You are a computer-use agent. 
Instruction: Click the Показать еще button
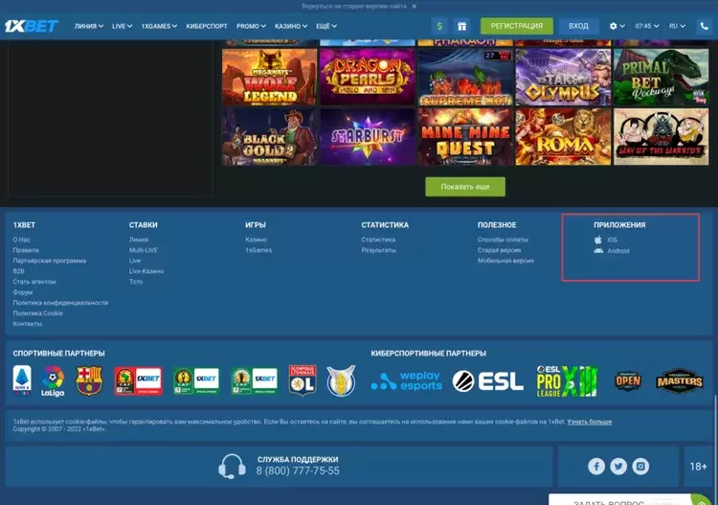465,187
